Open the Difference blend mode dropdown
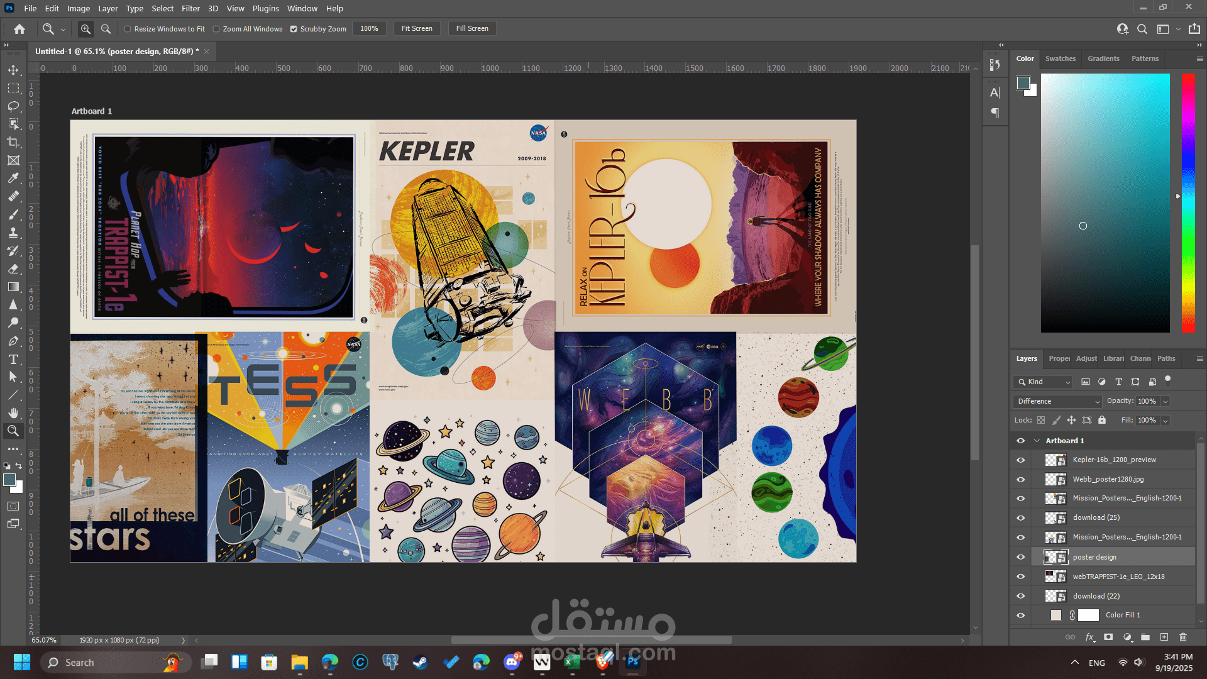This screenshot has height=679, width=1207. tap(1058, 401)
